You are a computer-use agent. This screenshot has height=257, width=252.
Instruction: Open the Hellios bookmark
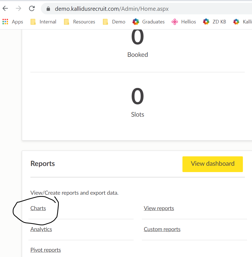click(x=184, y=22)
